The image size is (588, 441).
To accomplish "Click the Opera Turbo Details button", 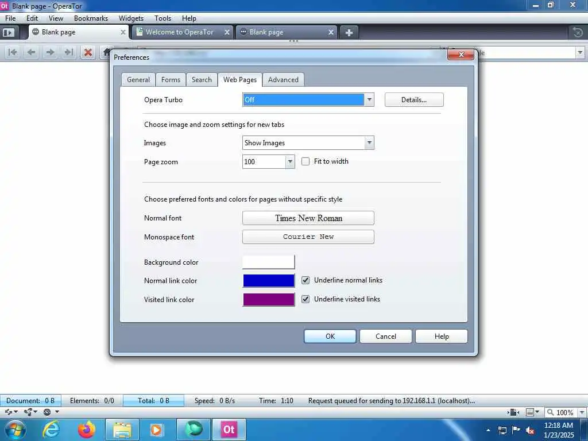I will (414, 100).
